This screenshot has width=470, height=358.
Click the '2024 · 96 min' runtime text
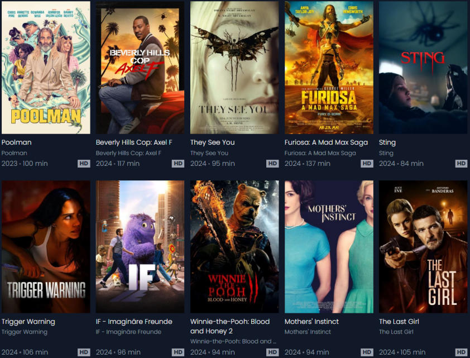[x=118, y=352]
